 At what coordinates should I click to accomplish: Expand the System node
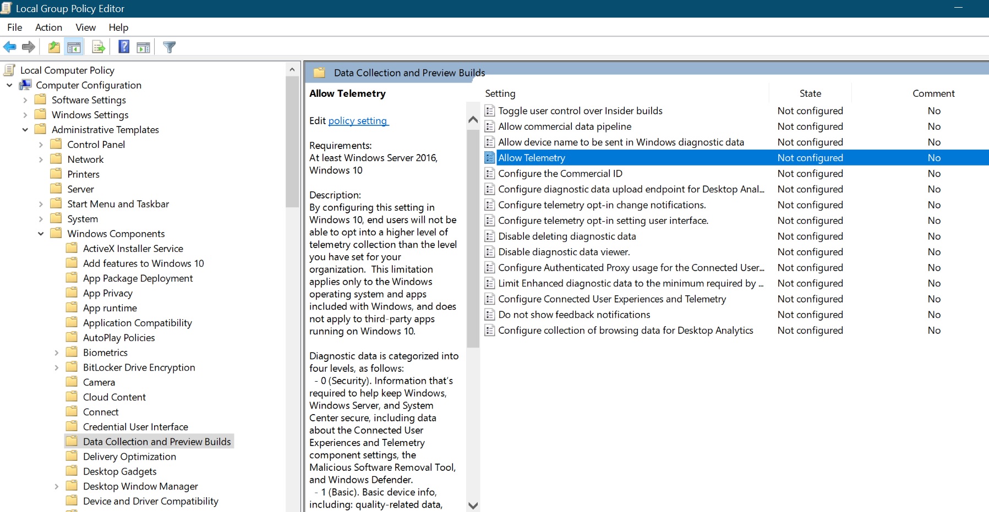[x=41, y=218]
